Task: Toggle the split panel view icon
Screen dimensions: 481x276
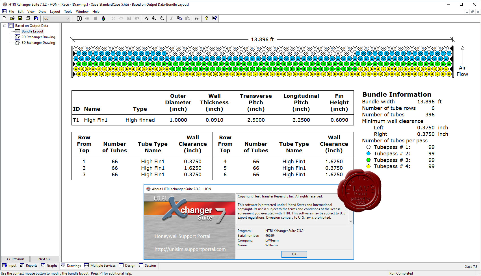Action: coord(79,18)
